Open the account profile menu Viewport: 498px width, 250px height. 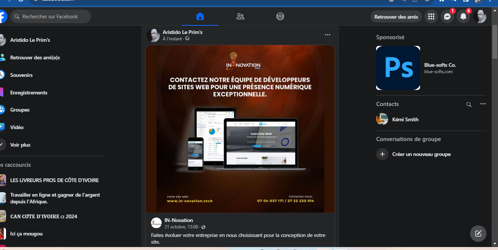[479, 17]
